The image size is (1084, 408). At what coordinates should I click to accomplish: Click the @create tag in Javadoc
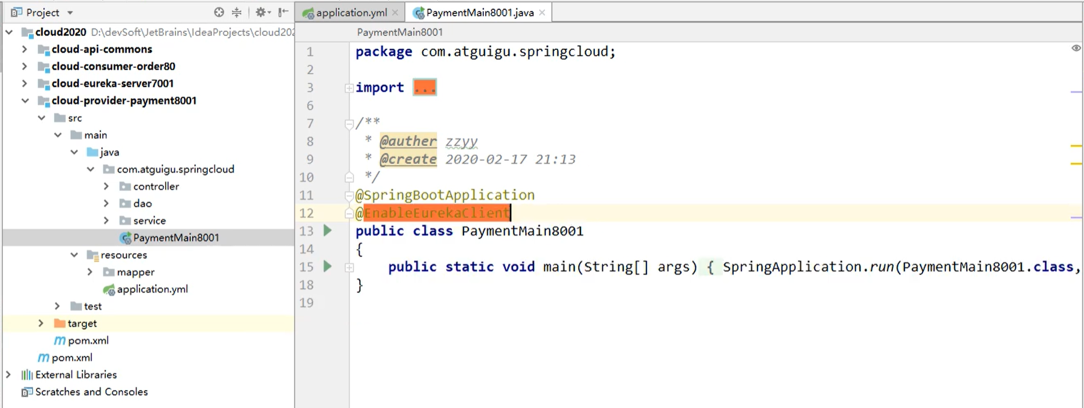point(408,159)
